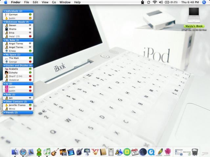Select contact Jon in Budz
The image size is (210, 157).
18,98
